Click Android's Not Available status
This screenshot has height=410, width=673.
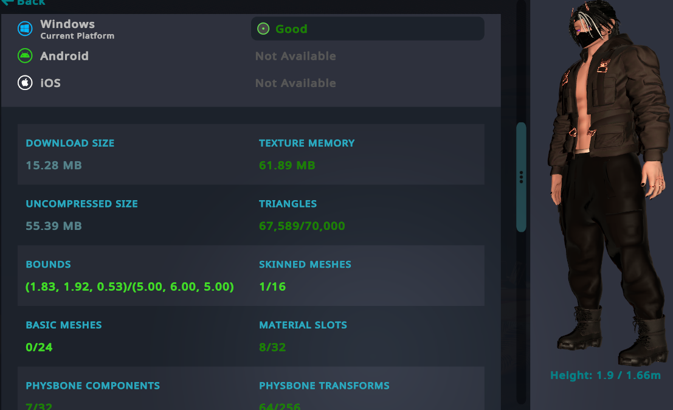(295, 56)
